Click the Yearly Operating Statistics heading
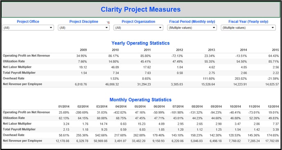Viewport: 282px width, 150px height. pos(140,43)
